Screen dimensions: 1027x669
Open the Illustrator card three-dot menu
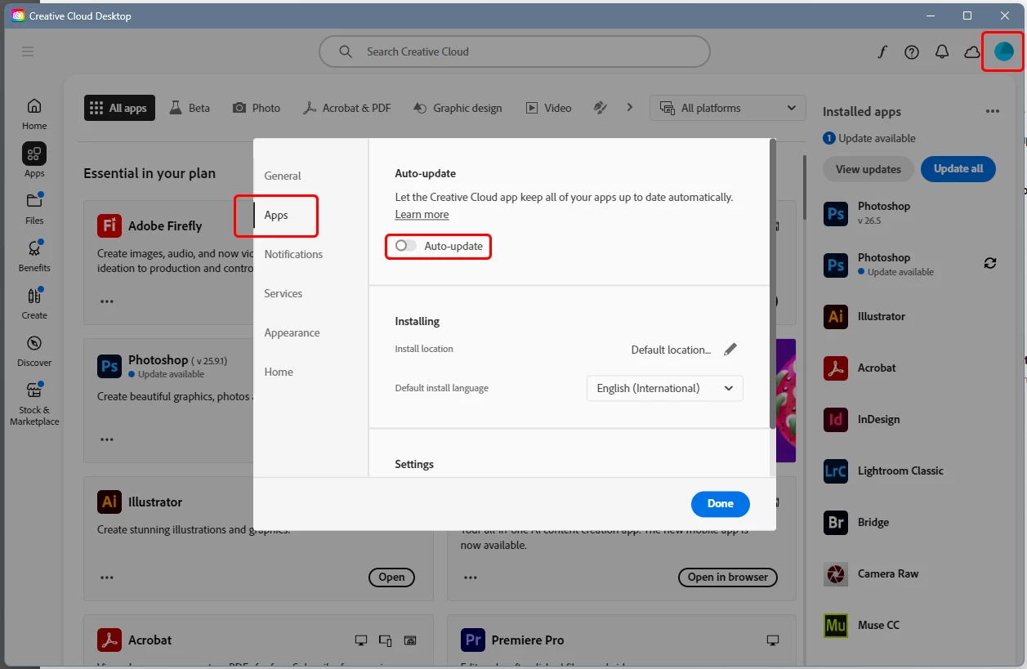107,578
